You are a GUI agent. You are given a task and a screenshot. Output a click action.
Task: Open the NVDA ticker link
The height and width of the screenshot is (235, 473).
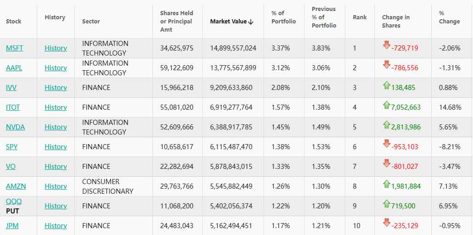tap(15, 127)
